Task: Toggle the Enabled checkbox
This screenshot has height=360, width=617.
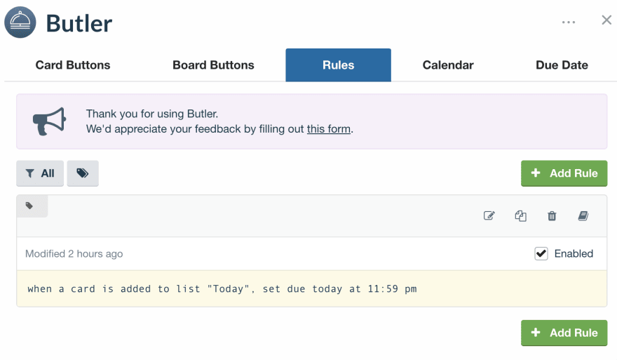Action: [x=541, y=253]
